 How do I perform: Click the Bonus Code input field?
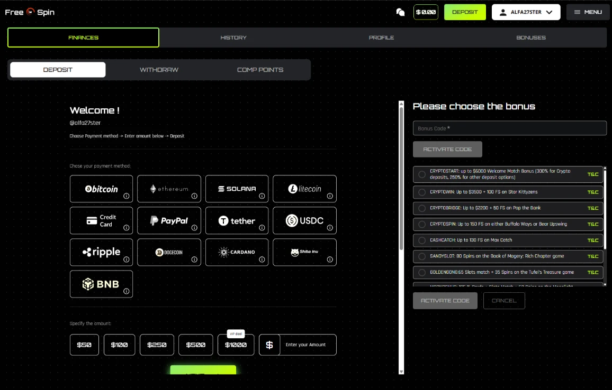(x=509, y=128)
